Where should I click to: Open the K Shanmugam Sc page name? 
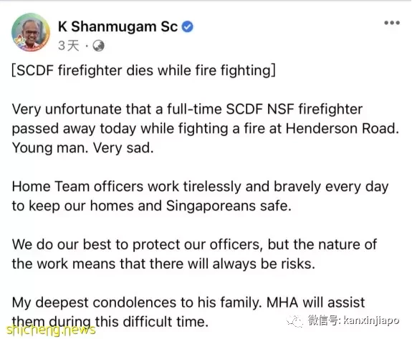[x=118, y=26]
